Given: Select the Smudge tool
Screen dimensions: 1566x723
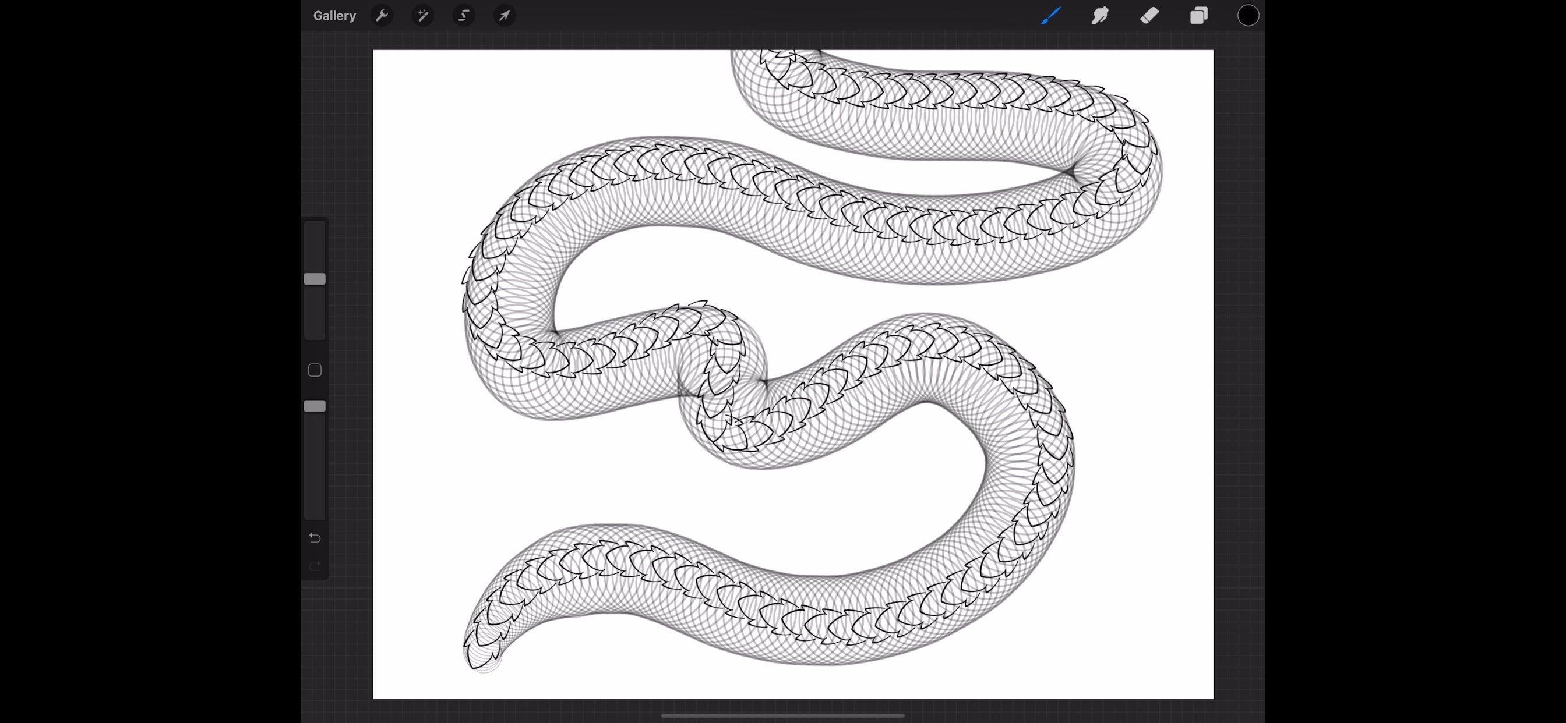Looking at the screenshot, I should pos(1100,16).
